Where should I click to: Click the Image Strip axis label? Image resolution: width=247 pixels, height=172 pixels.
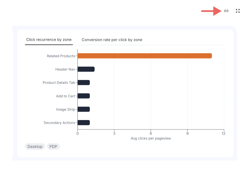(x=65, y=110)
